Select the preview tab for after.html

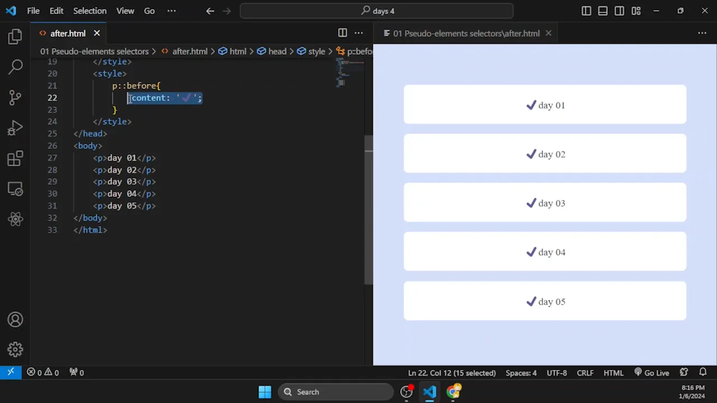pos(466,34)
